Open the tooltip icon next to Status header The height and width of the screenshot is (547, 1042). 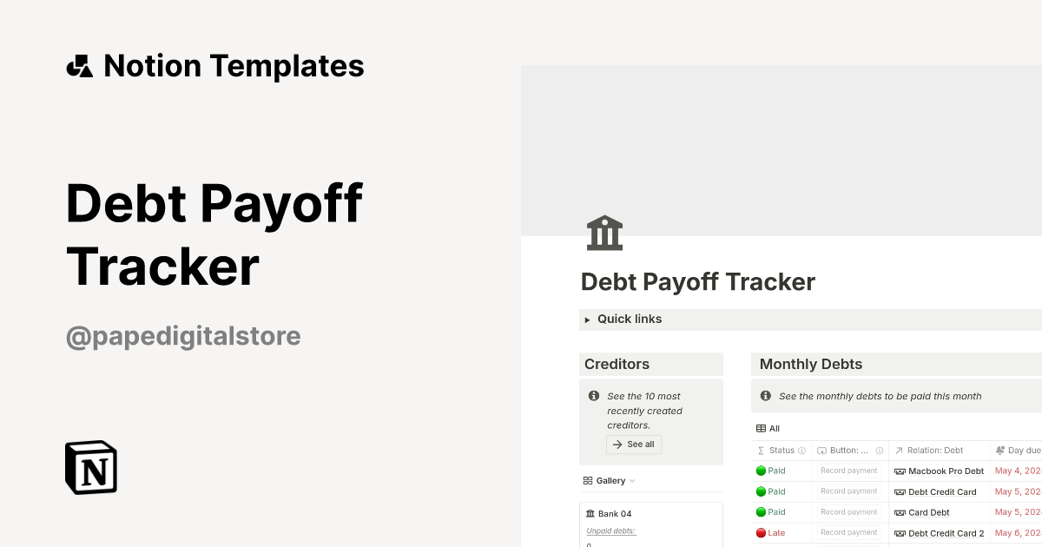pyautogui.click(x=801, y=451)
